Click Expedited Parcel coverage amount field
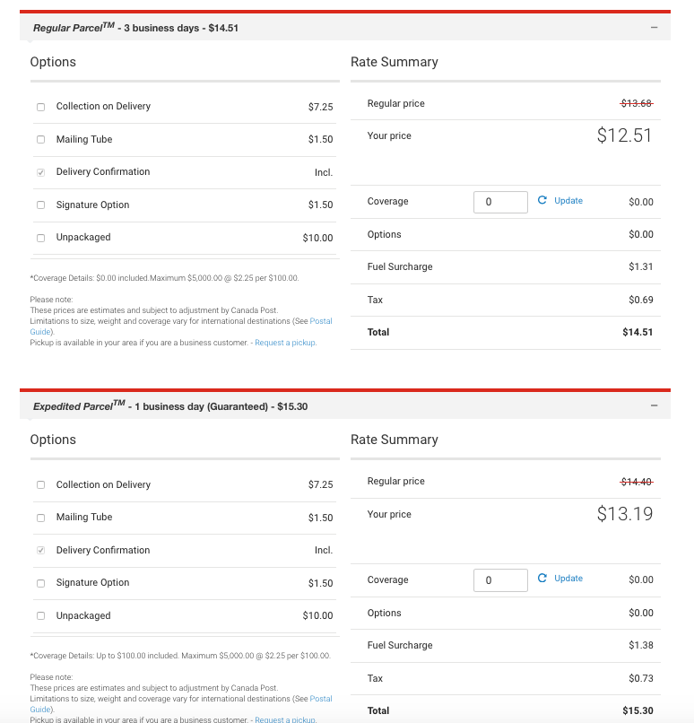The width and height of the screenshot is (694, 723). tap(500, 580)
